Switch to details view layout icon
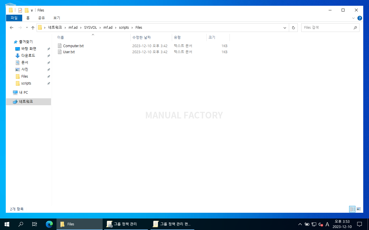The width and height of the screenshot is (369, 230). pyautogui.click(x=352, y=209)
